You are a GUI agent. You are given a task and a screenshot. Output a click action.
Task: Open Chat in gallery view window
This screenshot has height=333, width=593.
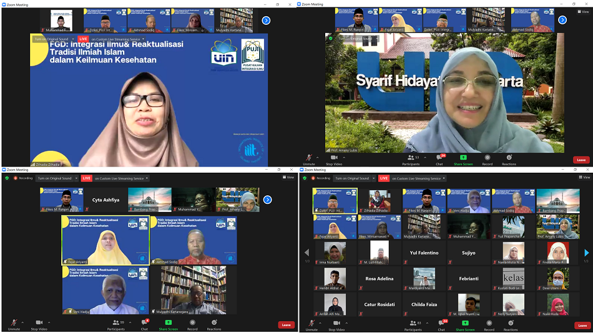442,325
